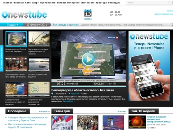Screen dimensions: 173x130
Task: Select Волгоградская область thumbnail in left grid
Action: click(16, 39)
